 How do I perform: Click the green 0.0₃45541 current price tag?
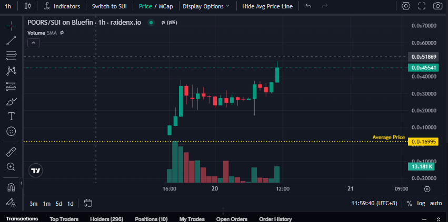423,68
